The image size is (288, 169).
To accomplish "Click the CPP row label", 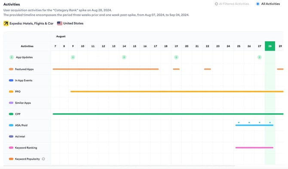I will click(x=18, y=114).
